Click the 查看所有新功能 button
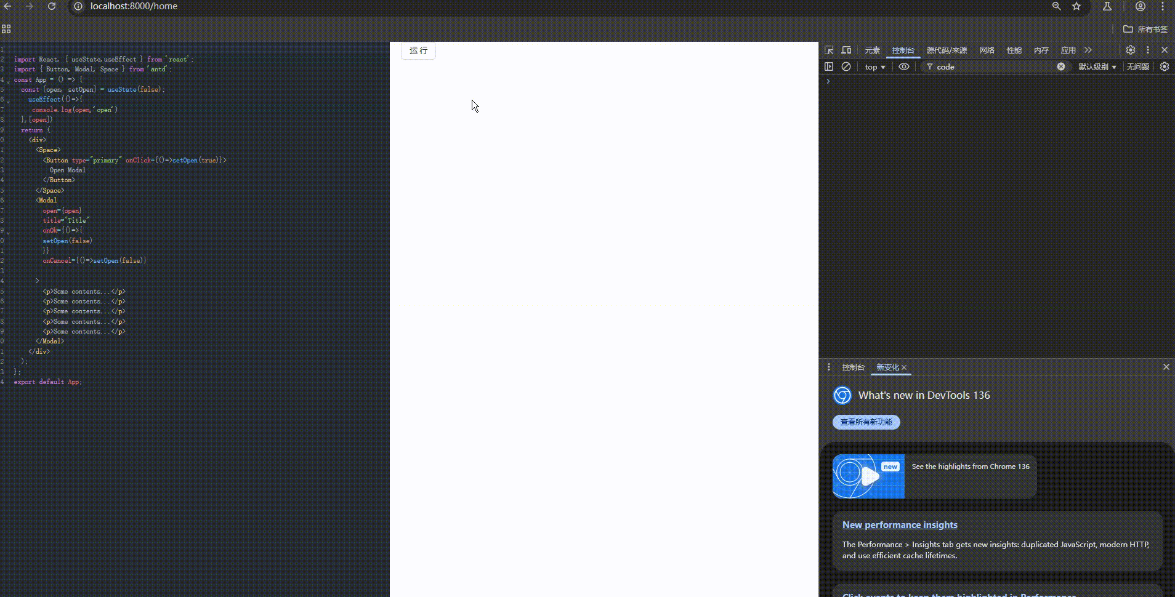Screen dimensions: 1175x597 tap(865, 422)
